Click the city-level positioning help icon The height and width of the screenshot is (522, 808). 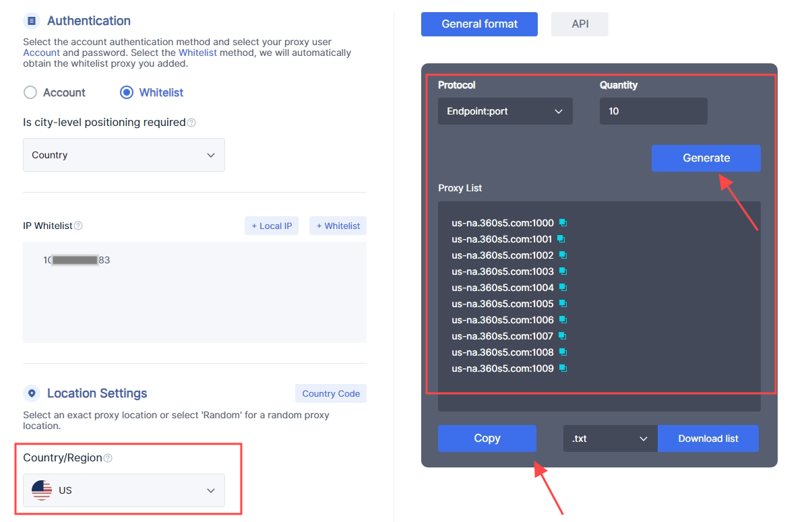coord(191,123)
